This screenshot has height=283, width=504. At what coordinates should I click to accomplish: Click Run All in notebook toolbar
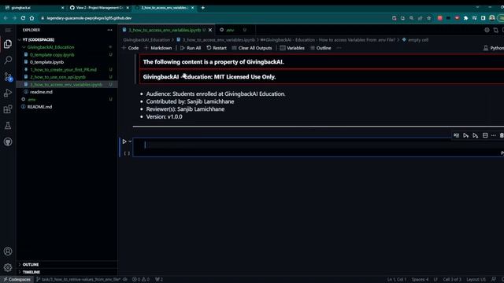coord(191,48)
